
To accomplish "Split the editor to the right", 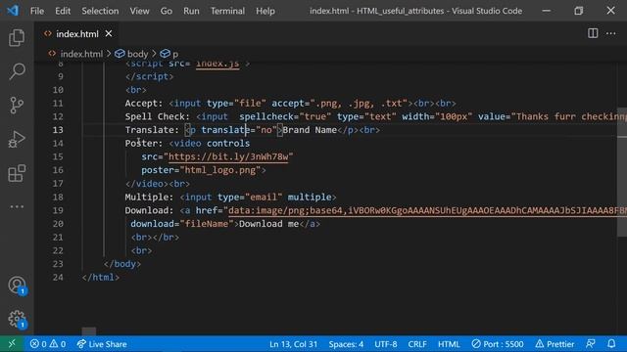I will pyautogui.click(x=593, y=33).
